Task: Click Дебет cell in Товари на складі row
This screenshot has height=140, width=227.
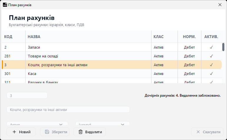Action: (189, 56)
